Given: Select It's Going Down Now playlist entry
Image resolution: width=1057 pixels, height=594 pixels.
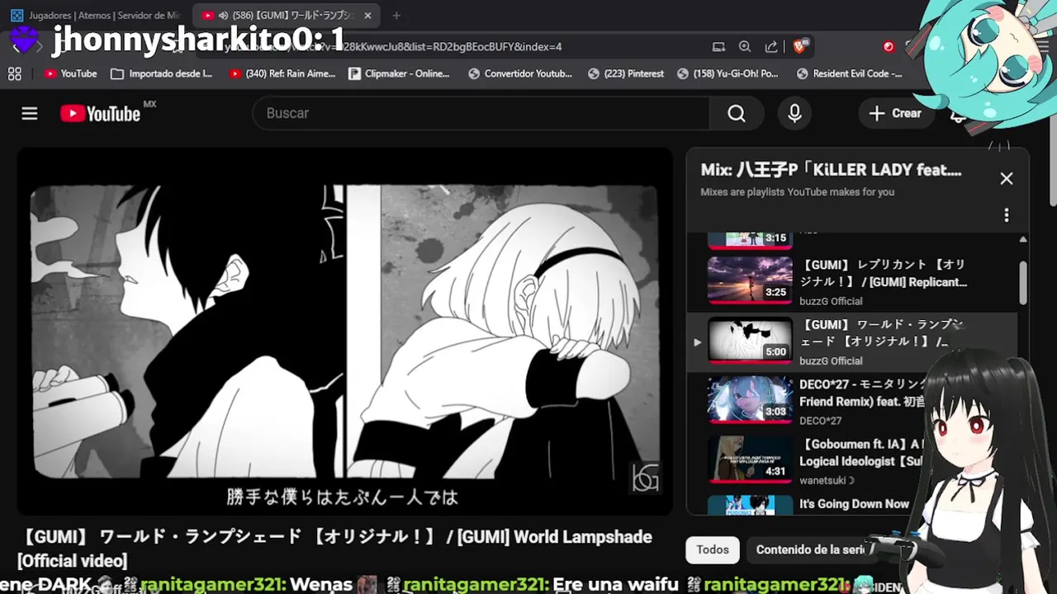Looking at the screenshot, I should (x=854, y=504).
